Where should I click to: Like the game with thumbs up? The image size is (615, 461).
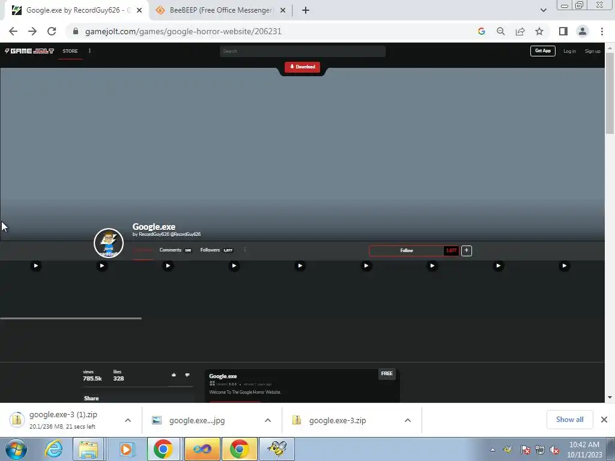(x=174, y=375)
